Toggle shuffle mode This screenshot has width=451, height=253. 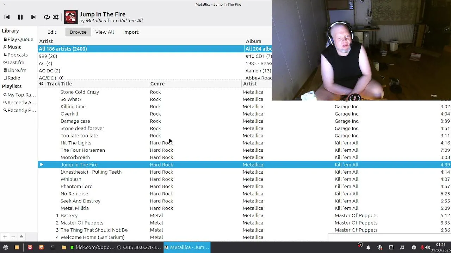click(x=56, y=17)
